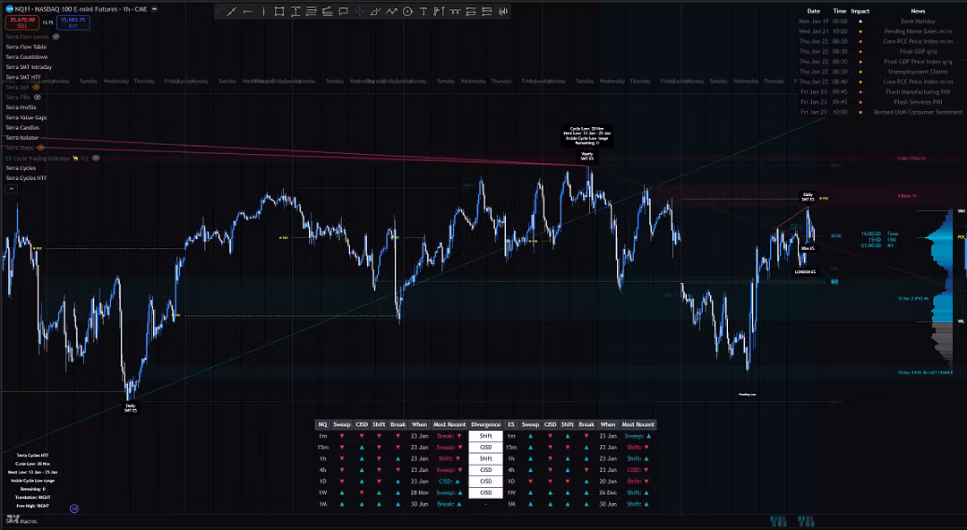
Task: Choose the circle drawing tool
Action: click(x=407, y=12)
